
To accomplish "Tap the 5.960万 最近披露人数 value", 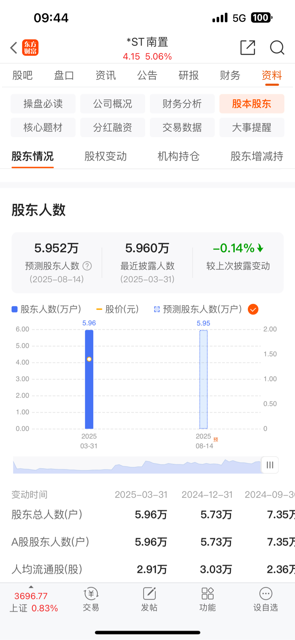I will pos(147,248).
